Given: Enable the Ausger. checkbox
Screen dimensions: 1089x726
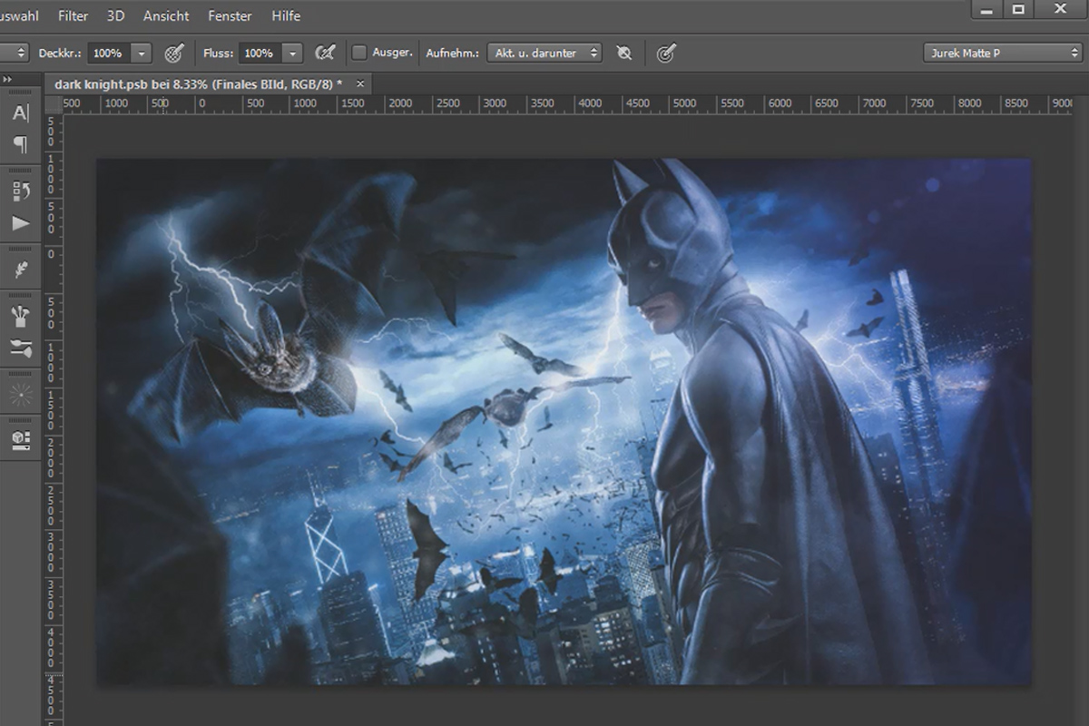Looking at the screenshot, I should 359,53.
